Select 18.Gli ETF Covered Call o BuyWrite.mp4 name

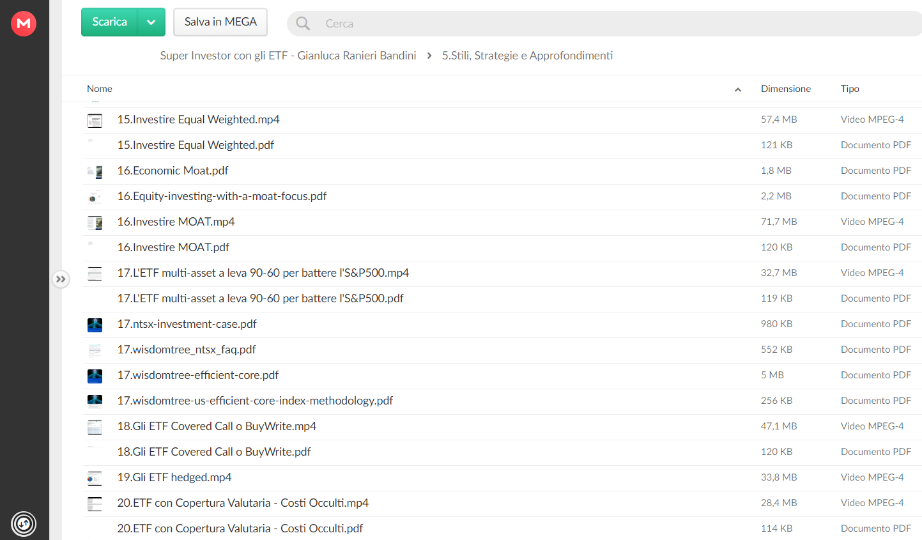coord(217,426)
